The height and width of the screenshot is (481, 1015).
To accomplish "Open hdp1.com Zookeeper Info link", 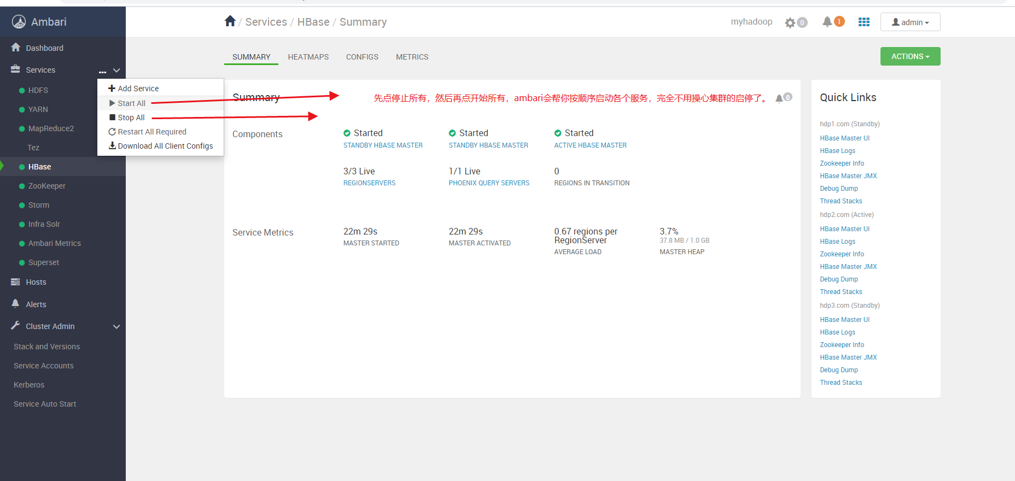I will 842,163.
